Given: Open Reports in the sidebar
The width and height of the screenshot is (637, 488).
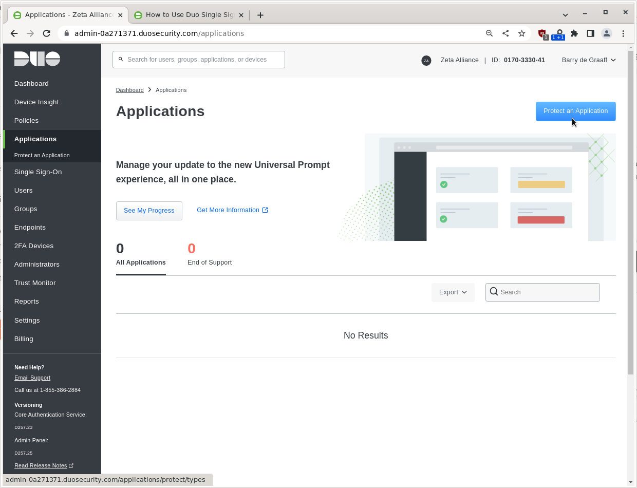Looking at the screenshot, I should (27, 301).
